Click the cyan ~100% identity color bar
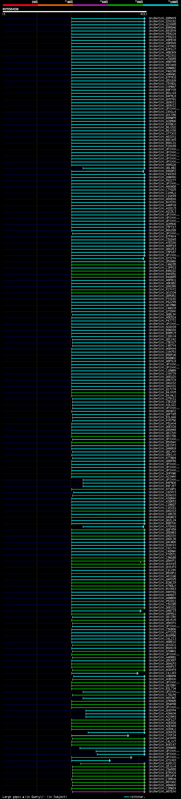The width and height of the screenshot is (181, 799). click(161, 5)
